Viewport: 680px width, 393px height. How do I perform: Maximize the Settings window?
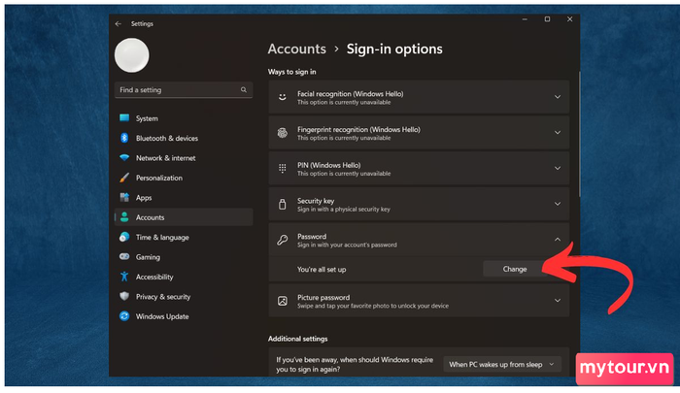tap(547, 19)
